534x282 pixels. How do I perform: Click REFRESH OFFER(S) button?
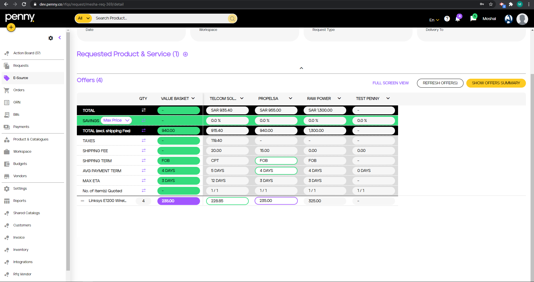(x=440, y=83)
